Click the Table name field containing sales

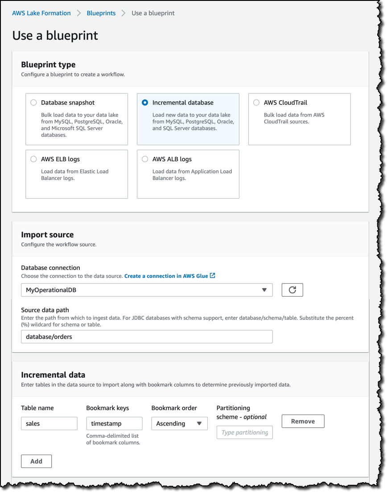coord(49,423)
